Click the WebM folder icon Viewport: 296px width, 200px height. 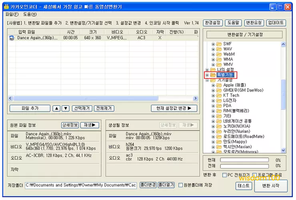coord(219,54)
